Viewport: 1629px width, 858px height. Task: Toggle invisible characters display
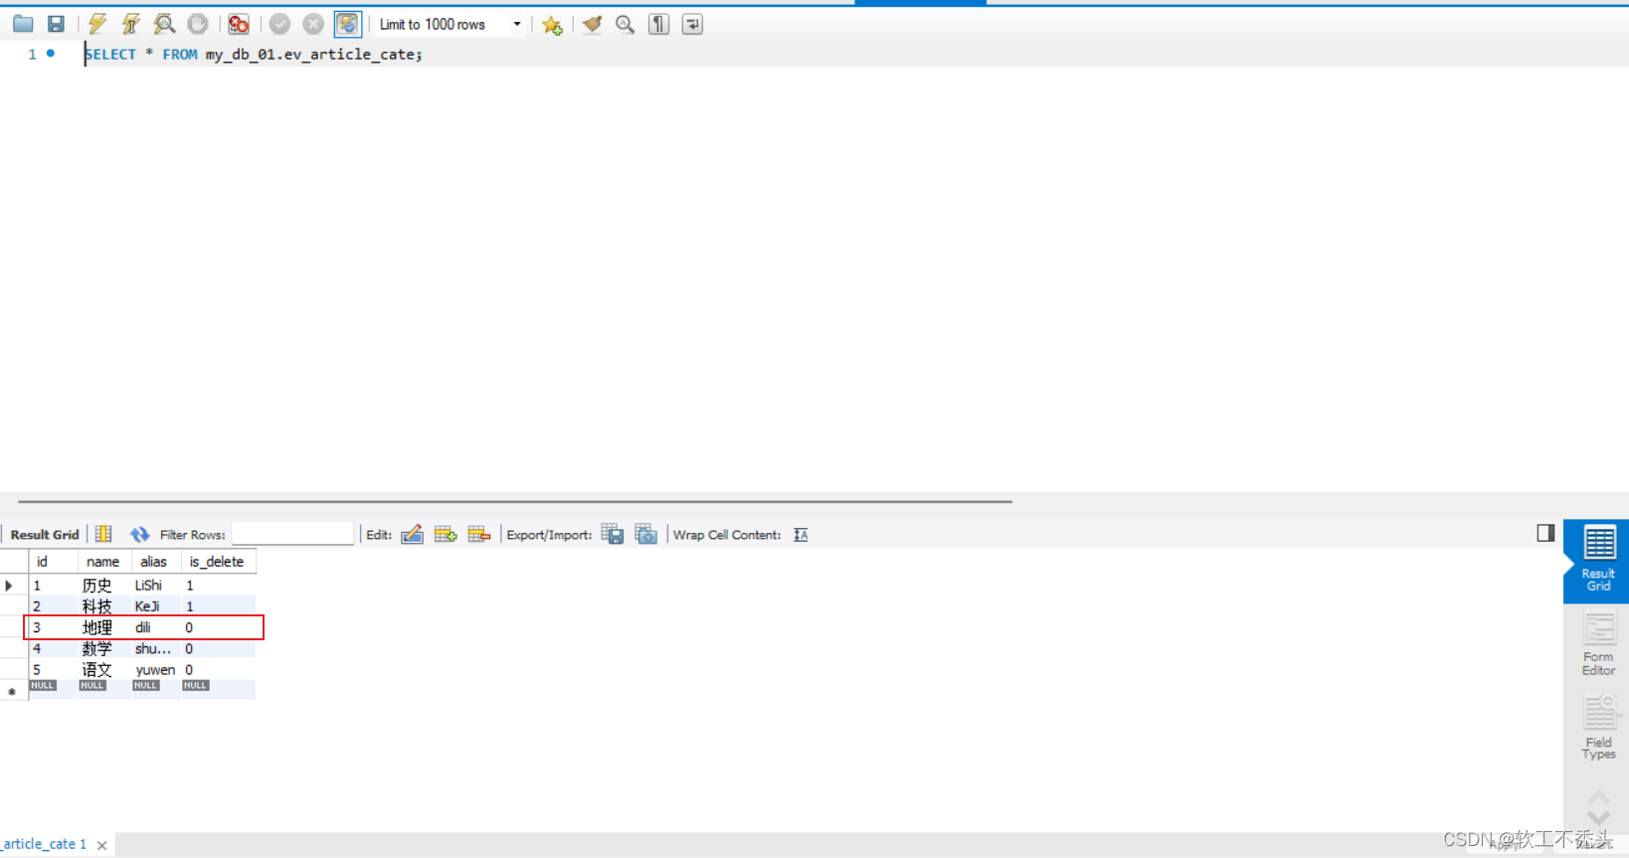pyautogui.click(x=658, y=24)
